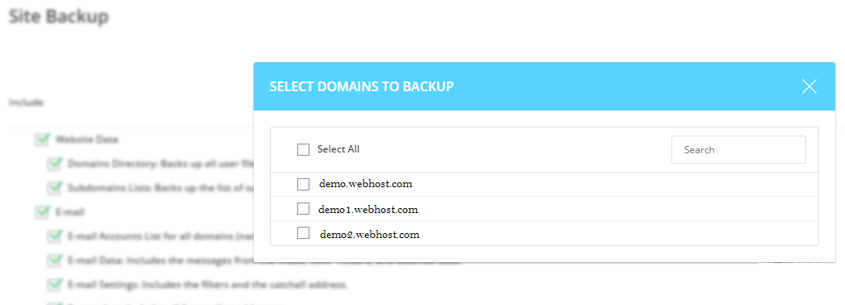Enable the demo1.webhost.com checkbox
The image size is (845, 305).
304,209
